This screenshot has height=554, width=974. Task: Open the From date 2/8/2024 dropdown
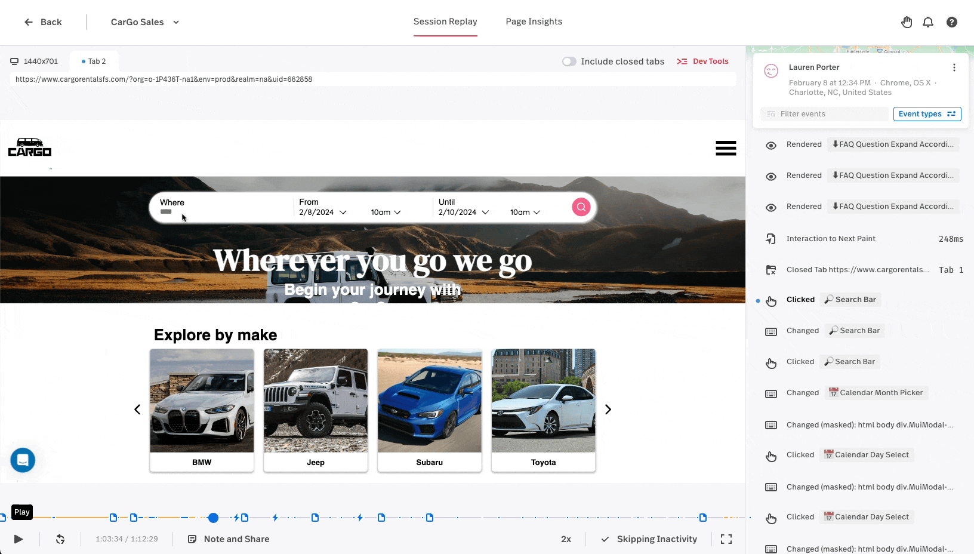pyautogui.click(x=323, y=213)
